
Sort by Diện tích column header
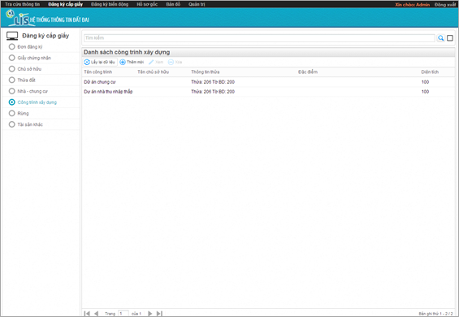[430, 72]
